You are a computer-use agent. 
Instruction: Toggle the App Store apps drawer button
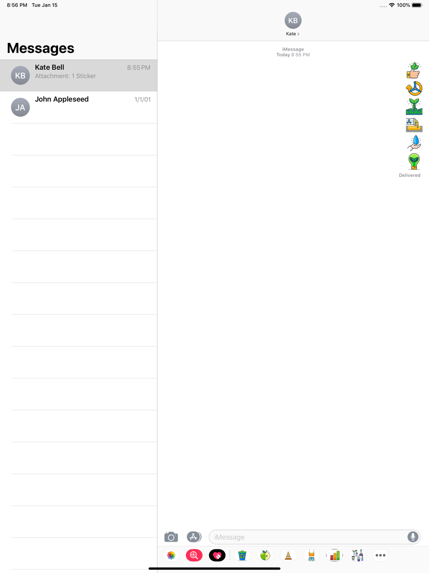click(x=194, y=537)
